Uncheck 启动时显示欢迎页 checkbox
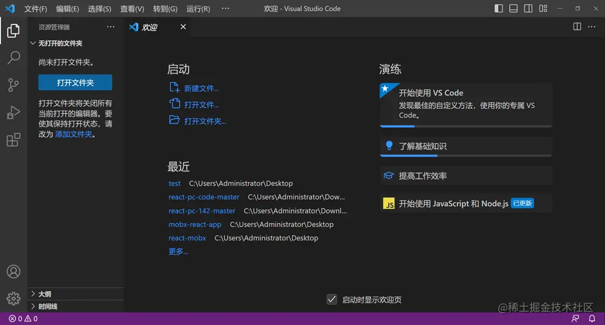The image size is (605, 325). (x=332, y=299)
